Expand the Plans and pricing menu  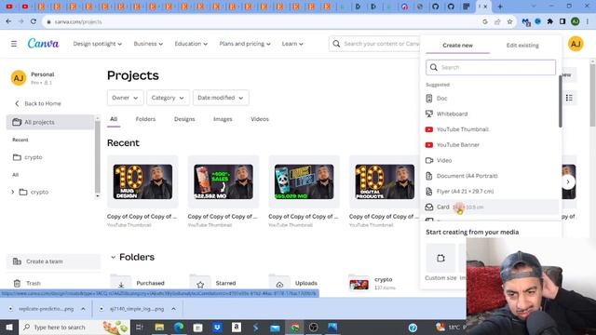pyautogui.click(x=245, y=44)
